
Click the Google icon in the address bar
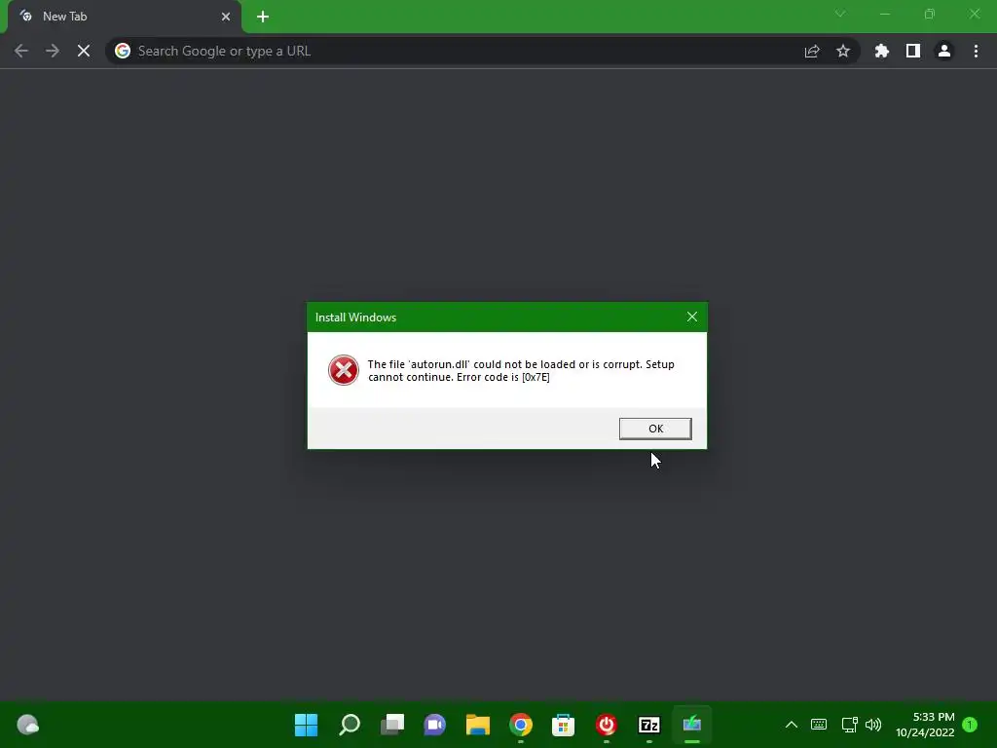pyautogui.click(x=123, y=51)
